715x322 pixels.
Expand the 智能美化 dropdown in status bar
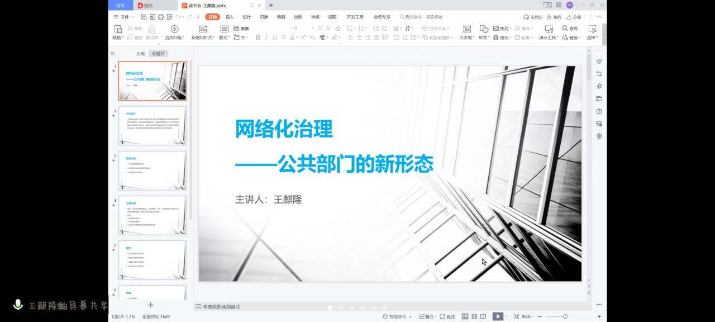411,317
